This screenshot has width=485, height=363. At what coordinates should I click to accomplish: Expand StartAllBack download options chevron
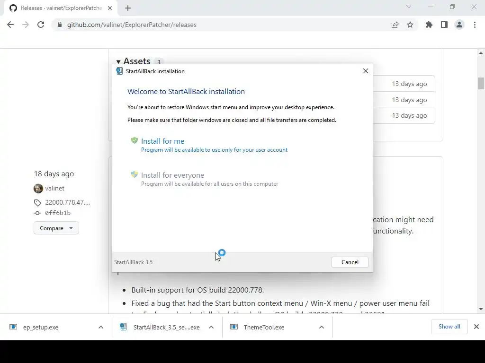[x=211, y=327]
